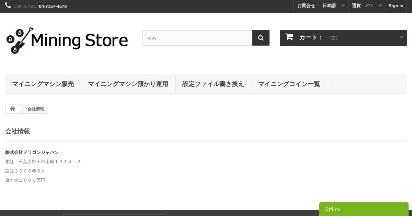Click the home icon in breadcrumb
The image size is (412, 216).
pos(12,109)
